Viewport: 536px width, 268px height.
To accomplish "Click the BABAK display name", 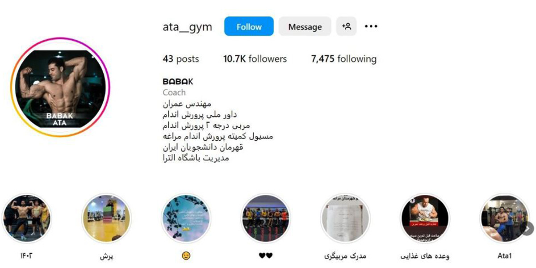I will point(178,82).
